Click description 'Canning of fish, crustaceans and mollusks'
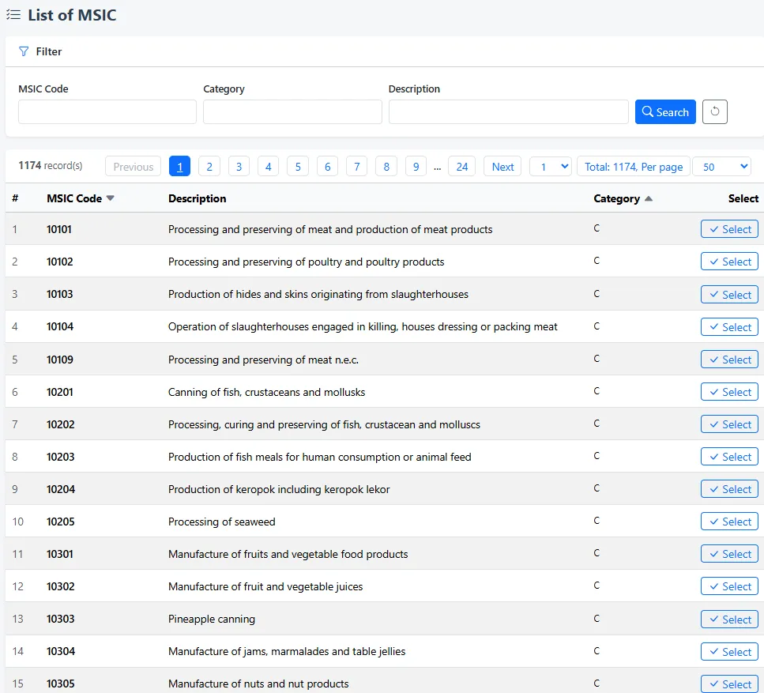The width and height of the screenshot is (764, 693). (266, 392)
